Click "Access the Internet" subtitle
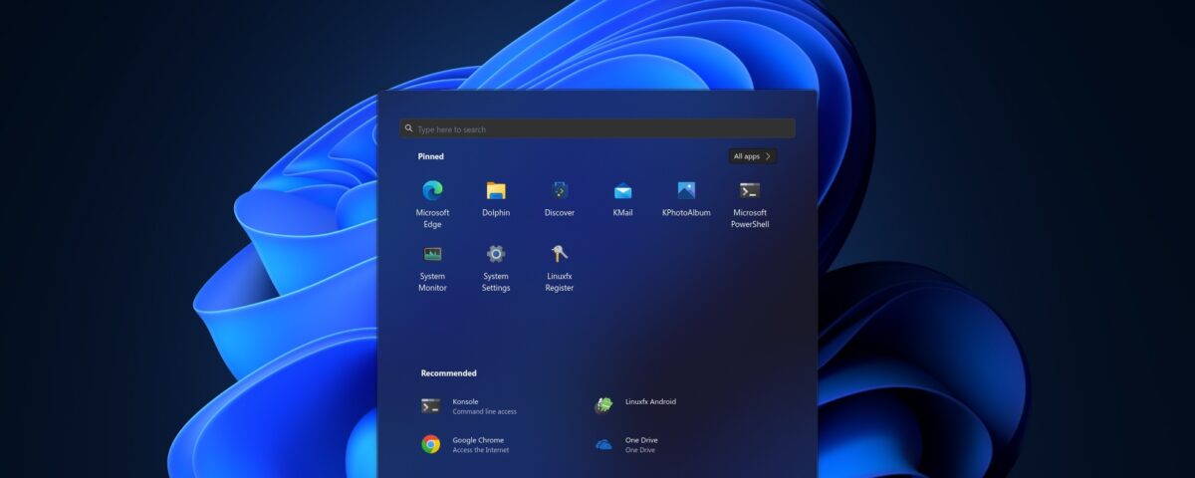This screenshot has height=478, width=1195. [x=481, y=450]
